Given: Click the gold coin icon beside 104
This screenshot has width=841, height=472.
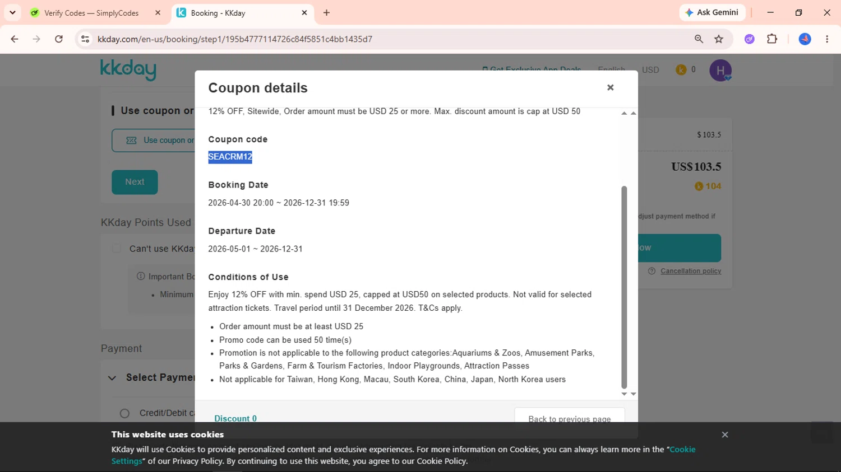Looking at the screenshot, I should tap(699, 186).
